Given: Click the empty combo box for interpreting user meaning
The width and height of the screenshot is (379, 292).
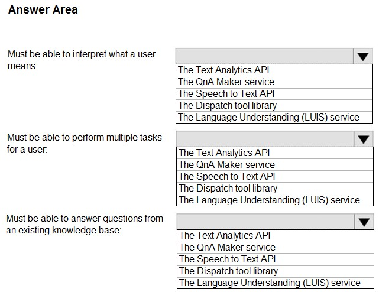Looking at the screenshot, I should click(x=264, y=56).
